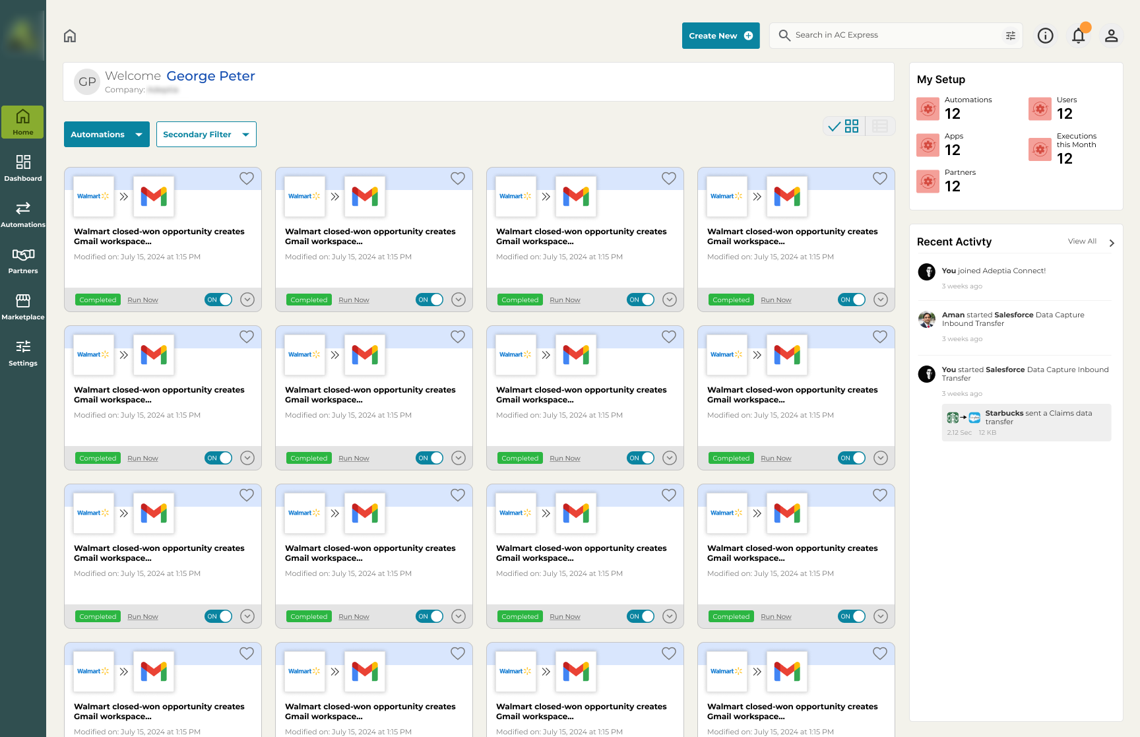Open search filter options icon
The height and width of the screenshot is (737, 1140).
click(1010, 36)
